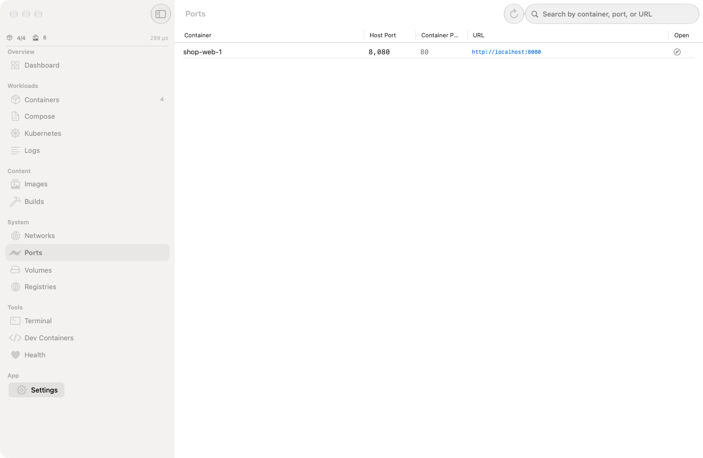Follow the http://localhost:8080 link

[x=506, y=52]
